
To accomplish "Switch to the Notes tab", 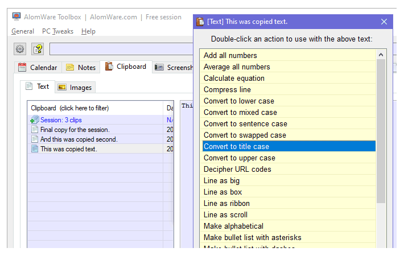I will point(81,67).
